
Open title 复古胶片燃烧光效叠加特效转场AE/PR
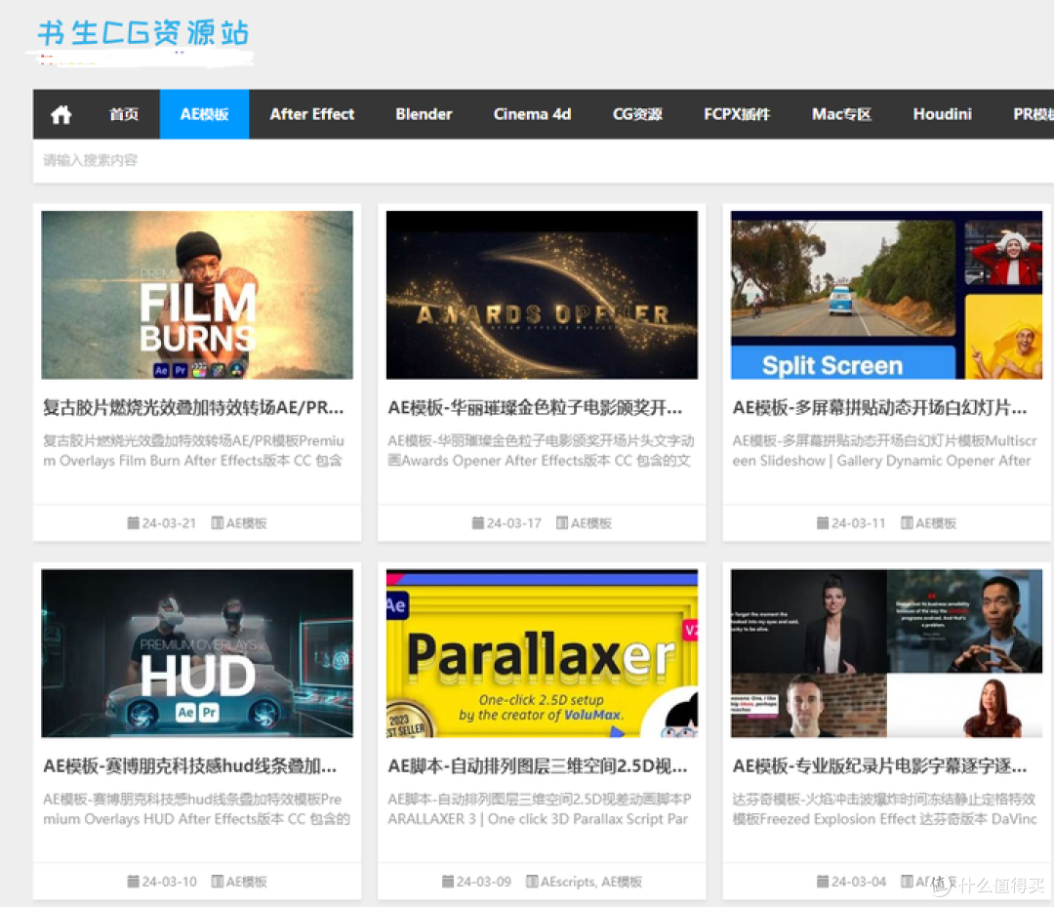point(193,408)
